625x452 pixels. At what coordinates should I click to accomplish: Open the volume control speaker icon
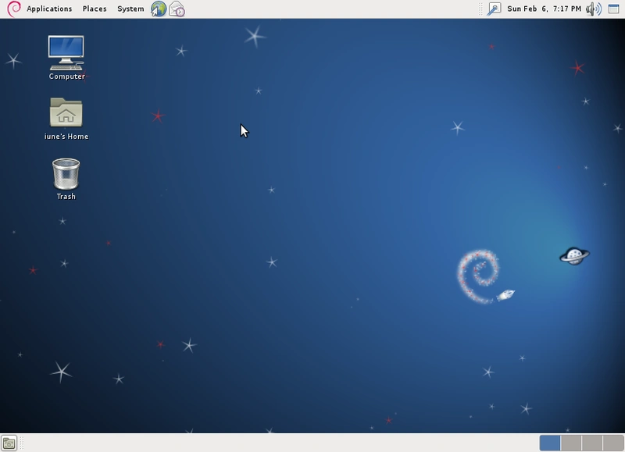pos(594,9)
